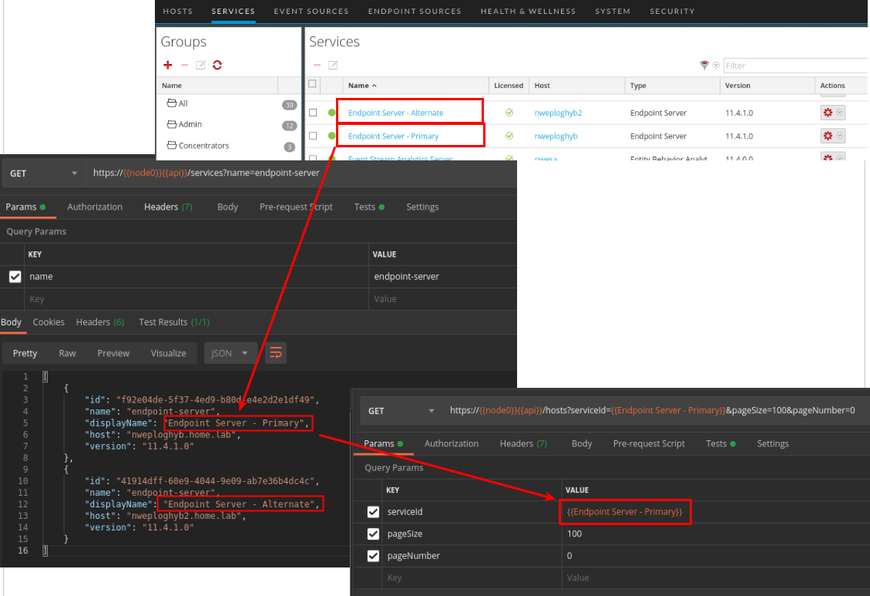Open the gear actions icon for Endpoint Server - Alternate
Viewport: 870px width, 596px height.
pyautogui.click(x=828, y=113)
